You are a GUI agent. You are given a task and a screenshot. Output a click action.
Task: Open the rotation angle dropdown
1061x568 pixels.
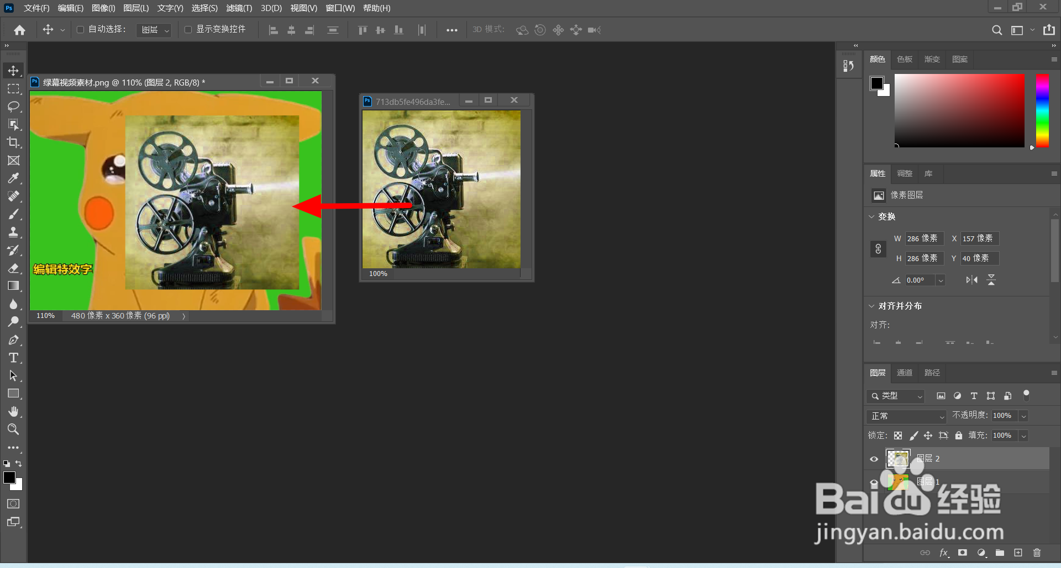point(941,280)
